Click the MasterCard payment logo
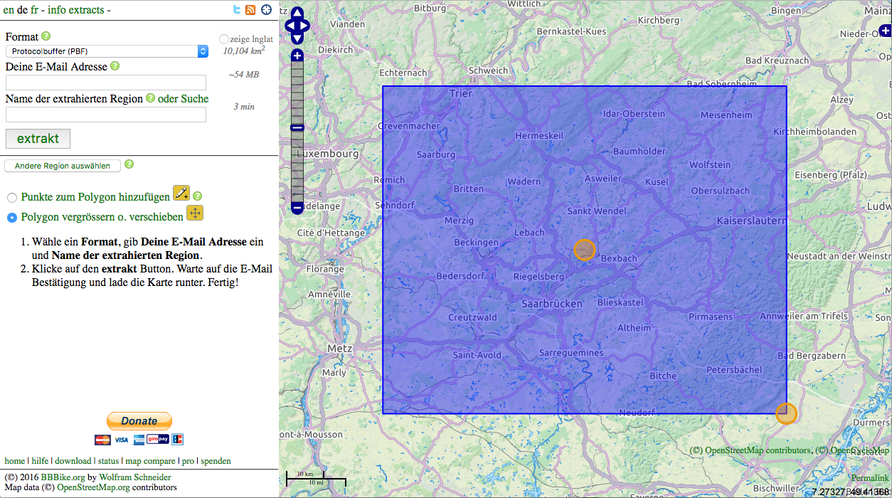This screenshot has width=892, height=498. click(102, 439)
